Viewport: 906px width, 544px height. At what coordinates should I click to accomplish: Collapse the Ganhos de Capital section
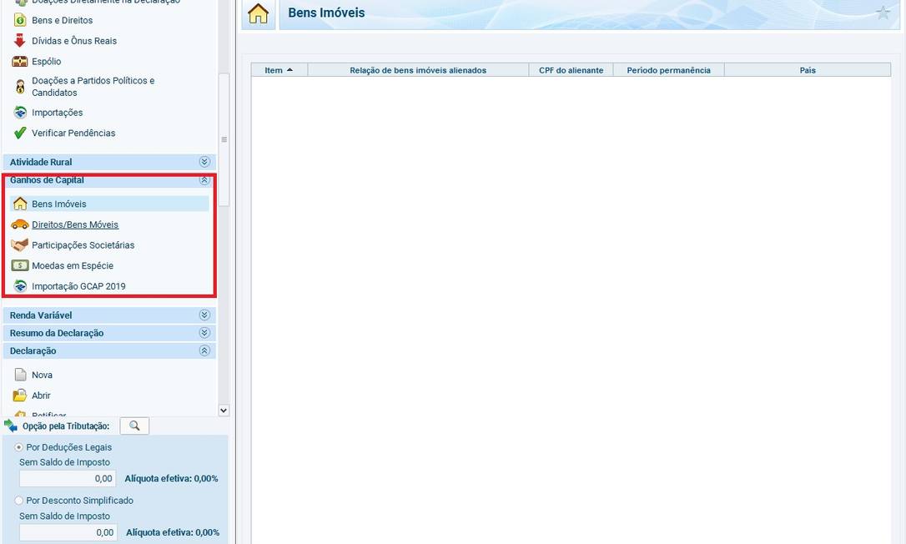204,179
